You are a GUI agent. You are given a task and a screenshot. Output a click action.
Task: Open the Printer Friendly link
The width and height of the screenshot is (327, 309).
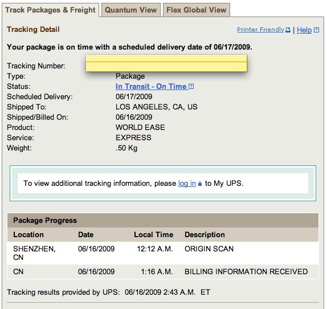tap(260, 30)
